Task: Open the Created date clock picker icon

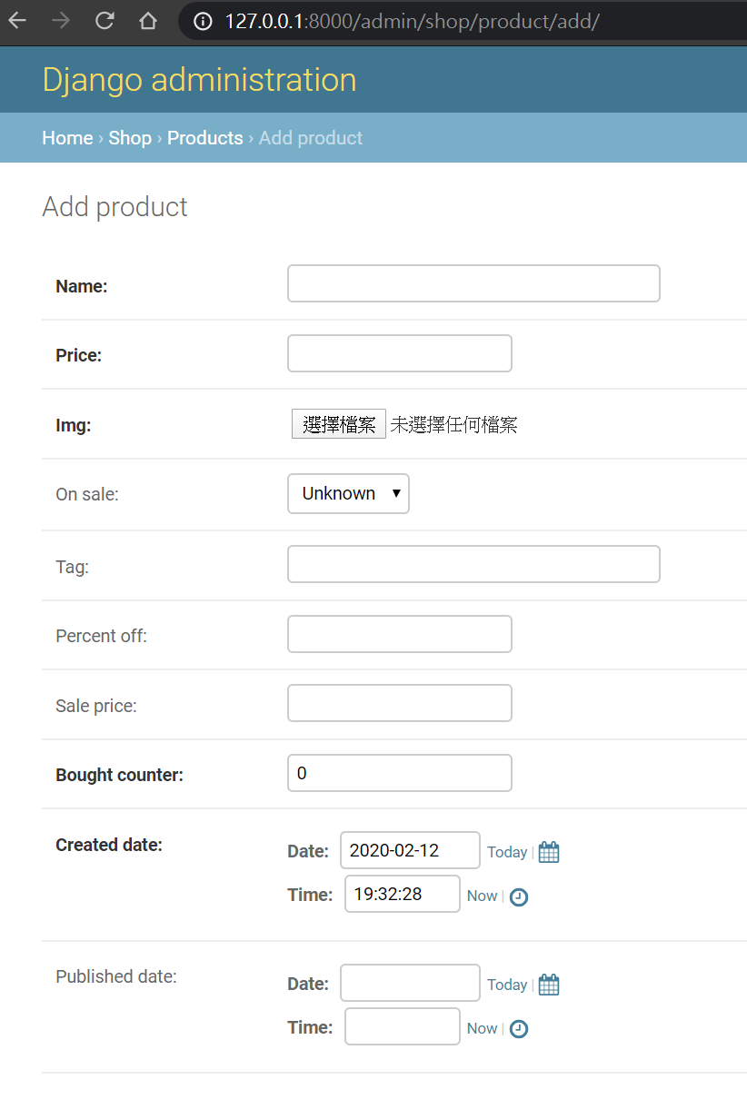Action: coord(518,896)
